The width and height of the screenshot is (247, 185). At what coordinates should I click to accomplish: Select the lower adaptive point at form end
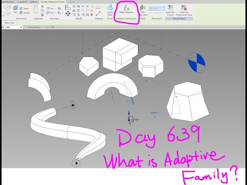point(76,163)
